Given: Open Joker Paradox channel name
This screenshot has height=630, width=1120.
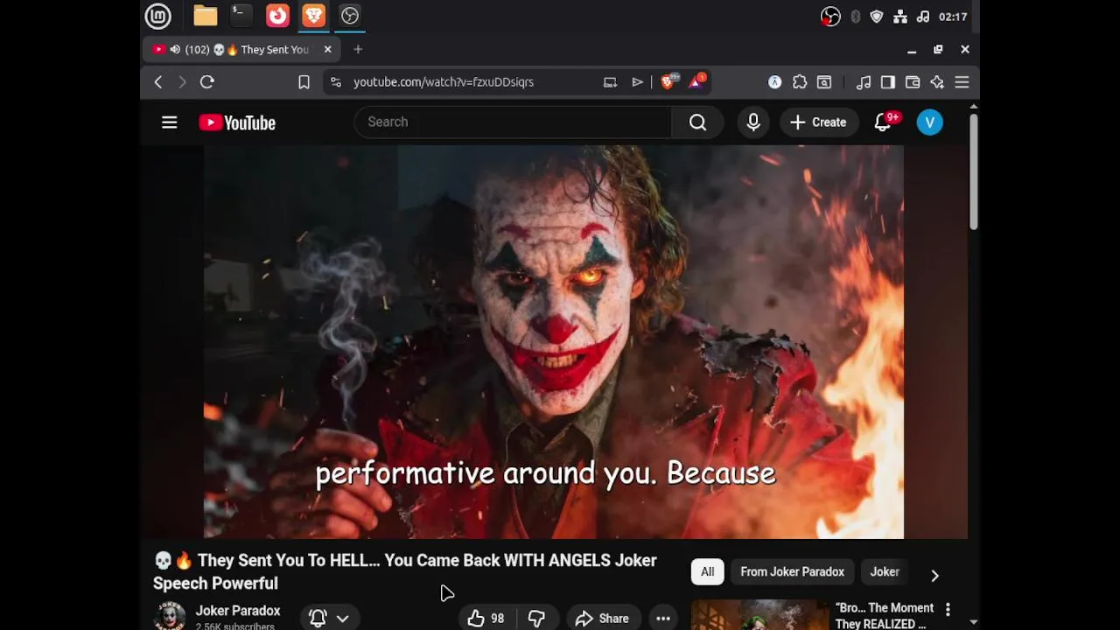Looking at the screenshot, I should (238, 611).
